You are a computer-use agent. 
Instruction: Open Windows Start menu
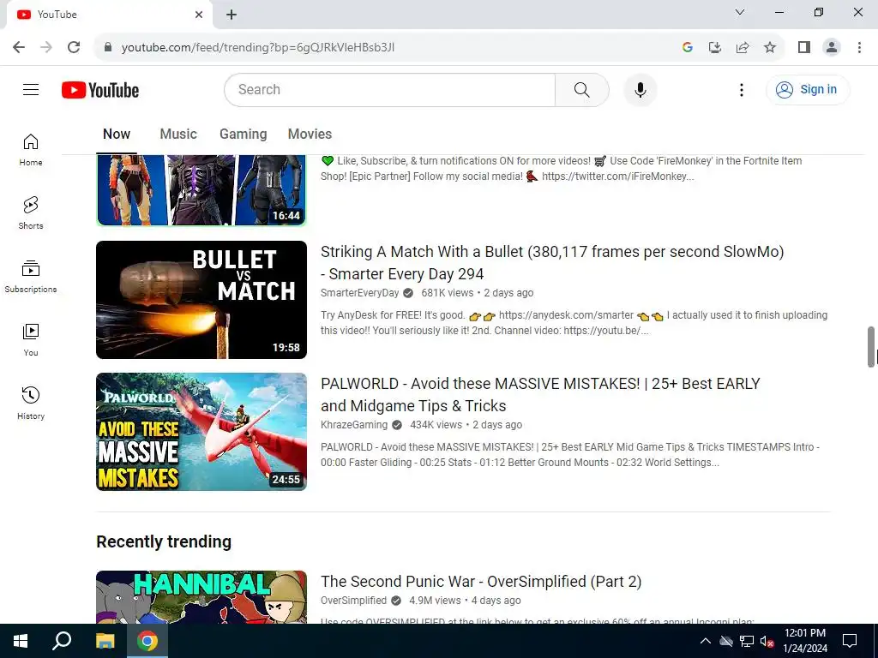21,641
